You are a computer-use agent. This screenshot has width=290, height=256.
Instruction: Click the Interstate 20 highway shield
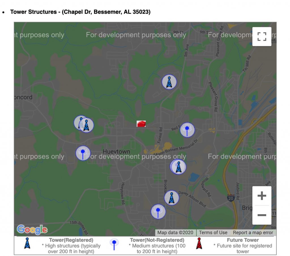coord(231,198)
